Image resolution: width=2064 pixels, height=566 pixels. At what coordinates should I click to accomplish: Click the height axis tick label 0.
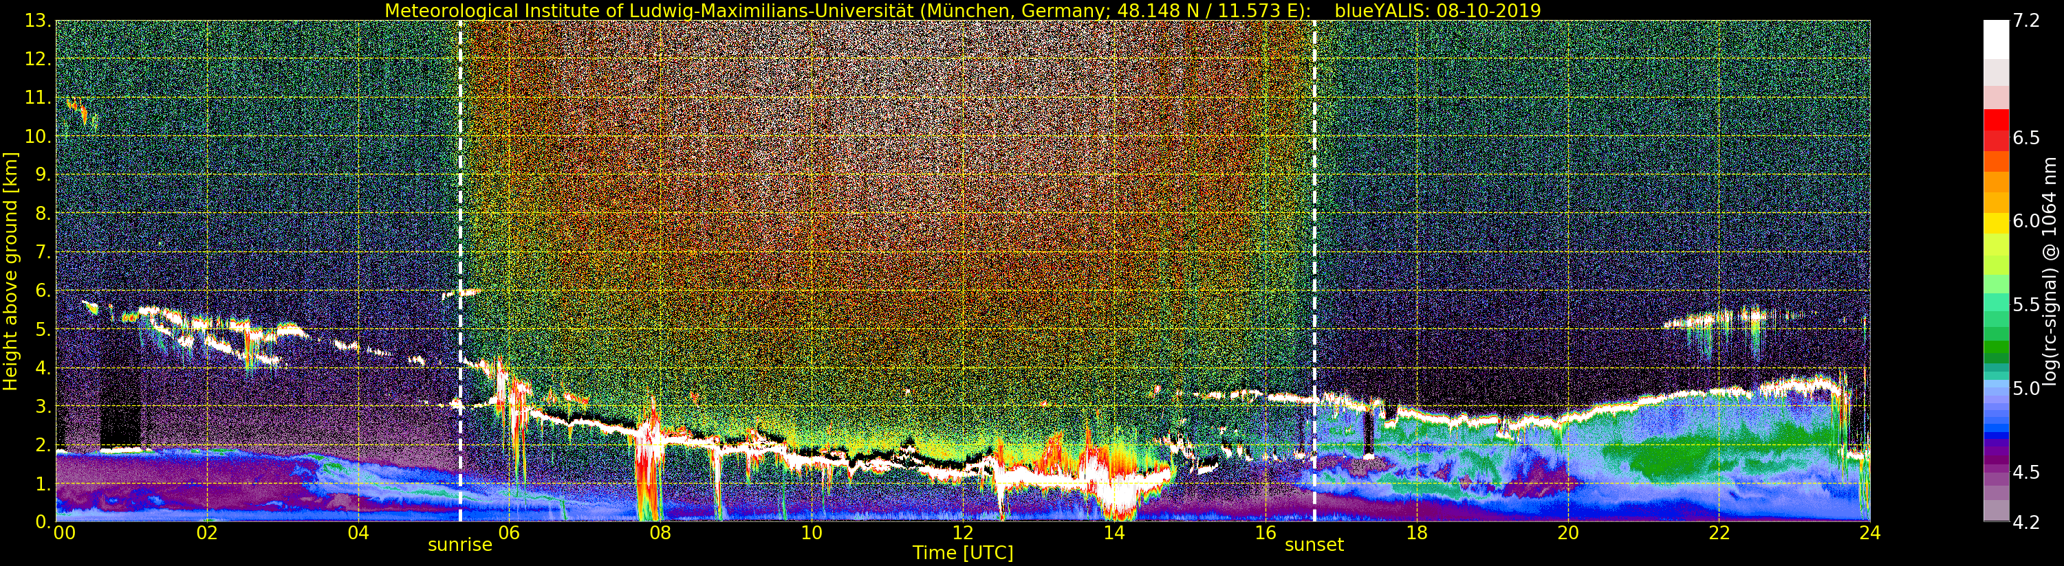(43, 521)
